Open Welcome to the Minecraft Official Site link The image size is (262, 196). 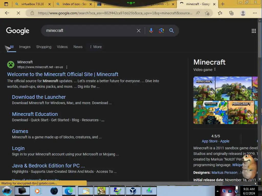(63, 74)
